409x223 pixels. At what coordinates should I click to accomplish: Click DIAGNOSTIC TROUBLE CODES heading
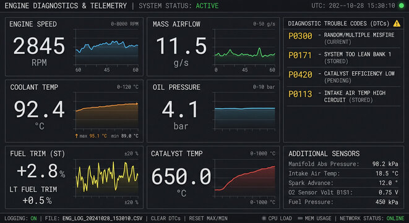(339, 24)
